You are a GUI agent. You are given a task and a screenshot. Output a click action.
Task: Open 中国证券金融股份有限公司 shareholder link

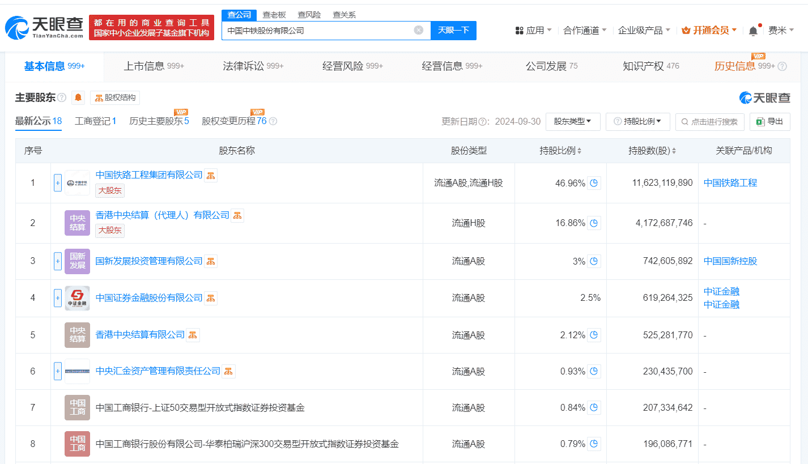tap(149, 298)
